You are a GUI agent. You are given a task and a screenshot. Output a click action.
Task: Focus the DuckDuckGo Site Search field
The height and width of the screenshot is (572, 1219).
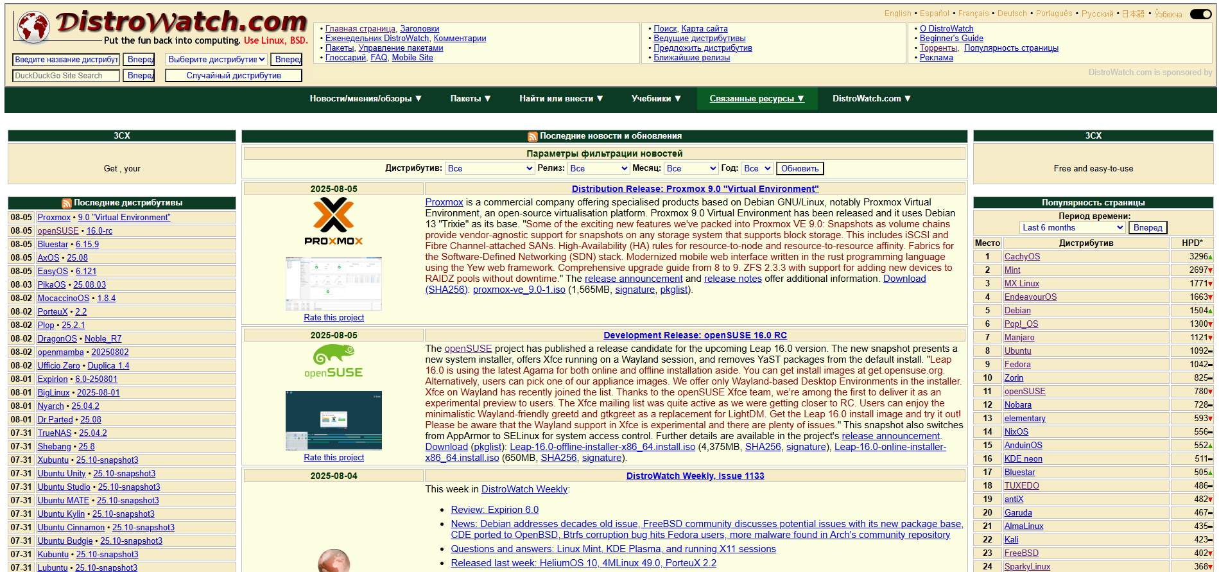pyautogui.click(x=66, y=75)
